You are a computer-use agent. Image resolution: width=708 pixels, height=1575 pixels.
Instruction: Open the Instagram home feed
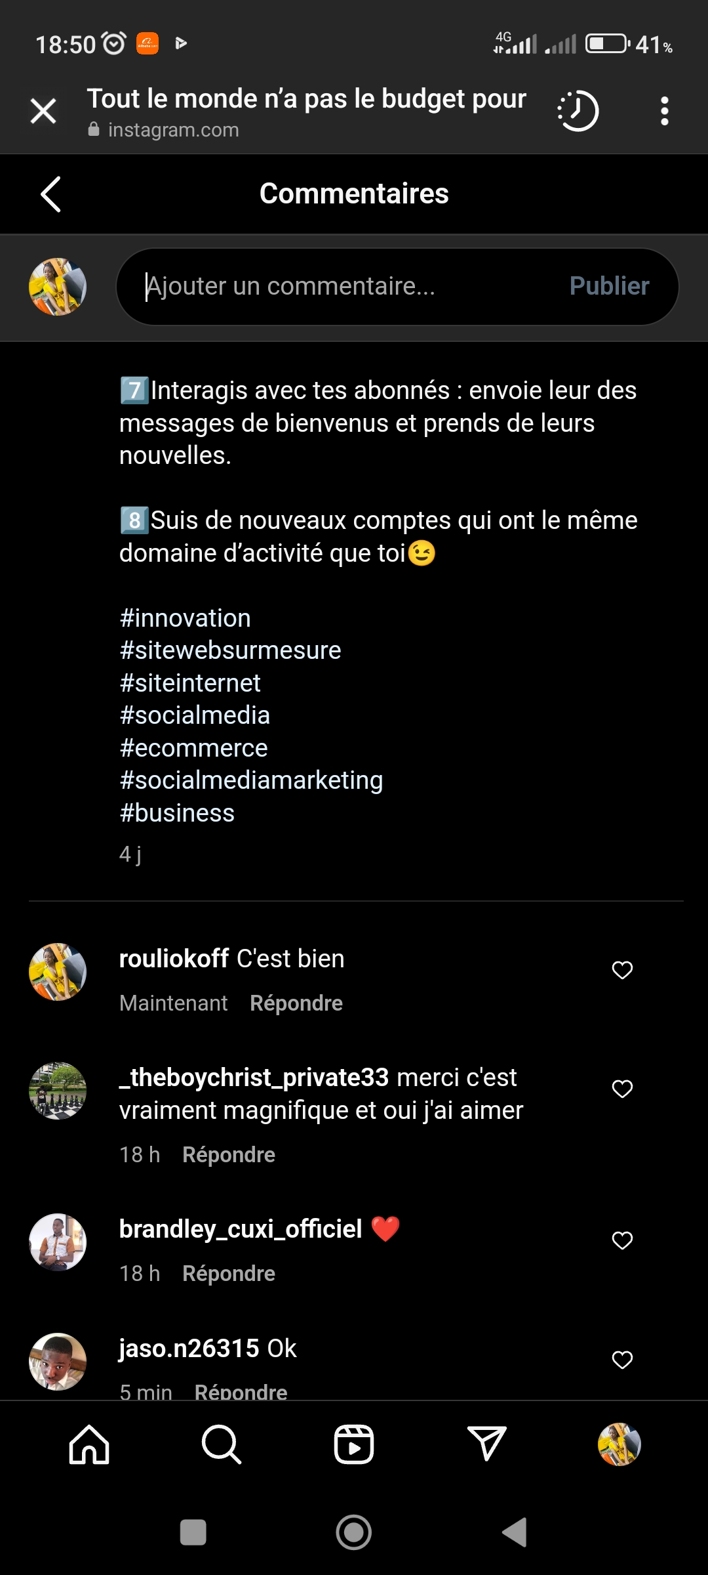click(x=89, y=1444)
